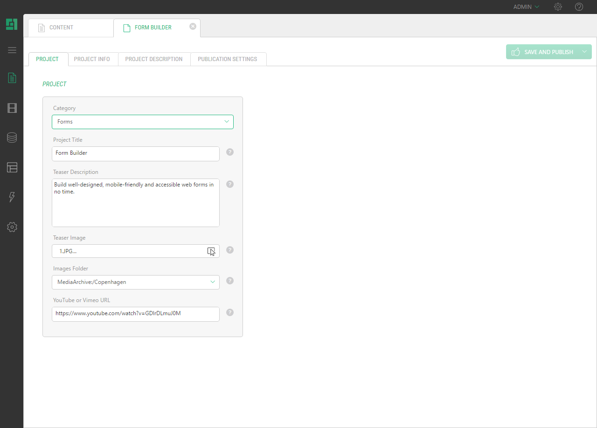Open settings gear in top bar

(558, 7)
